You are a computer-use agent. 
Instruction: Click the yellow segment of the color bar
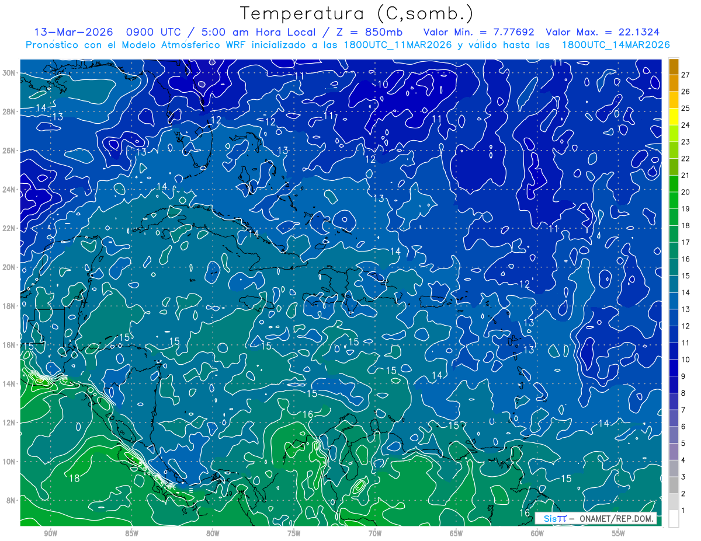(674, 117)
